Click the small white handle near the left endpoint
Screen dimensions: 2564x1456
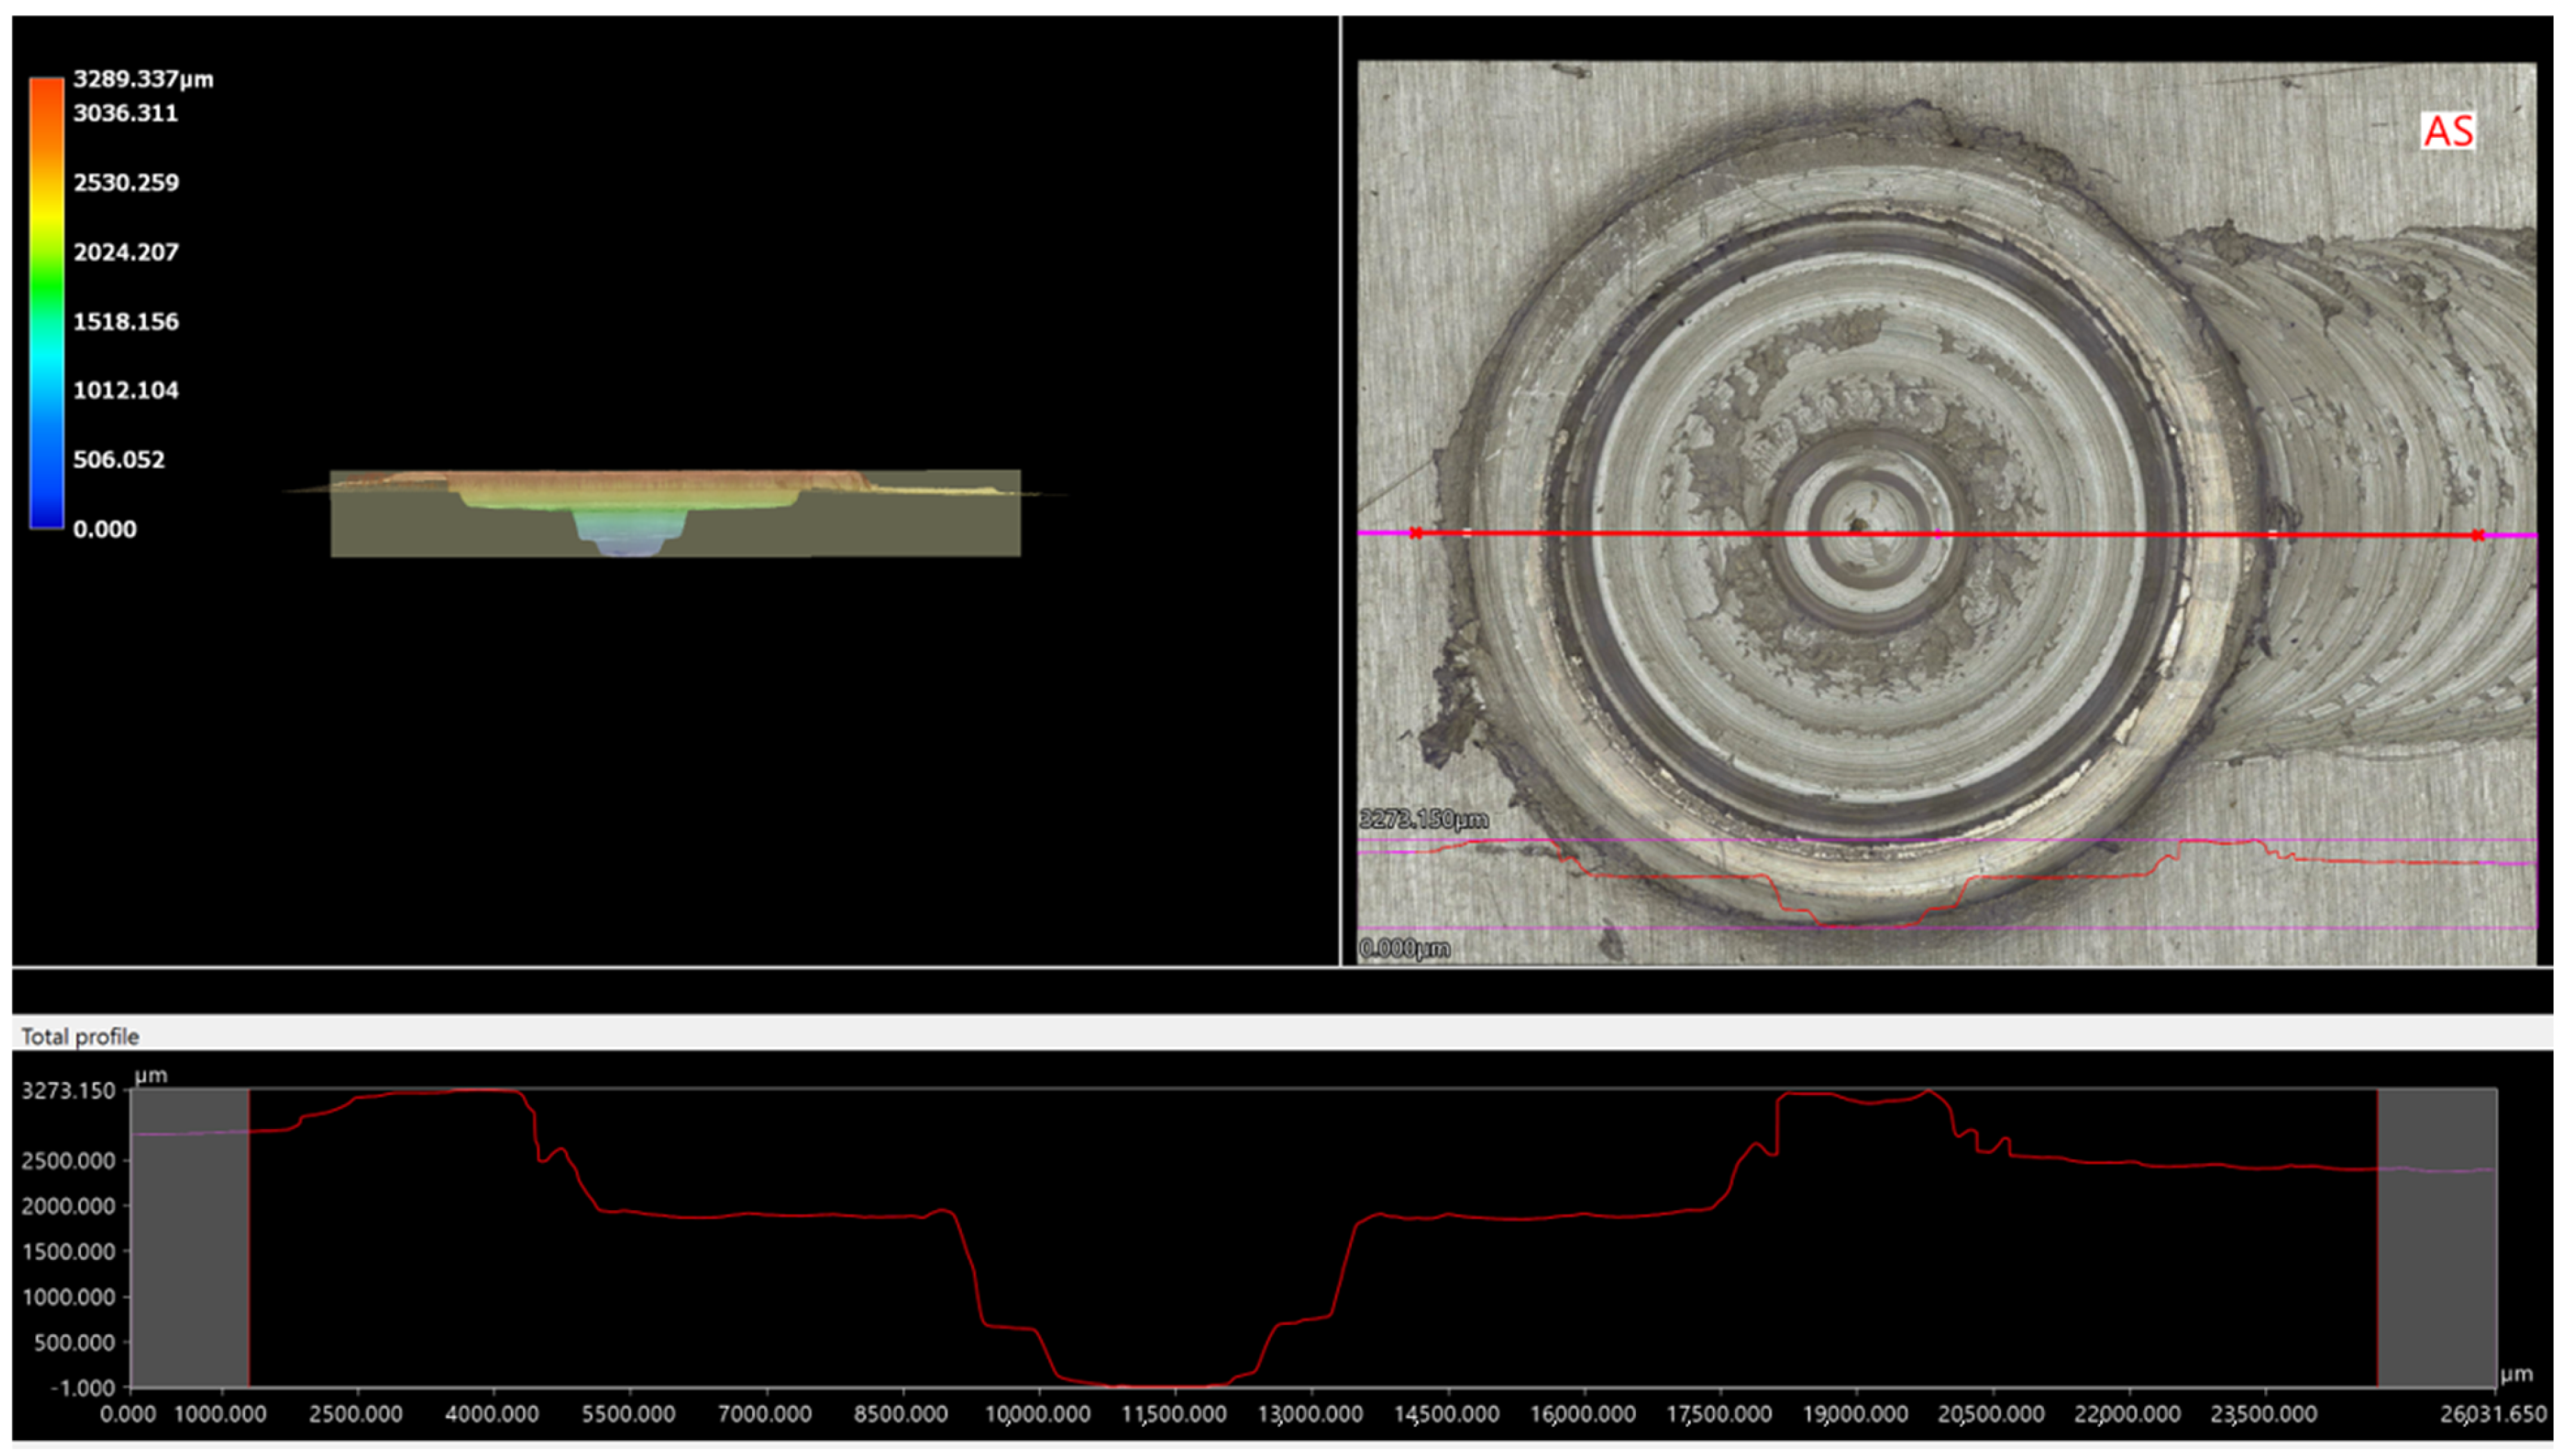point(1466,533)
